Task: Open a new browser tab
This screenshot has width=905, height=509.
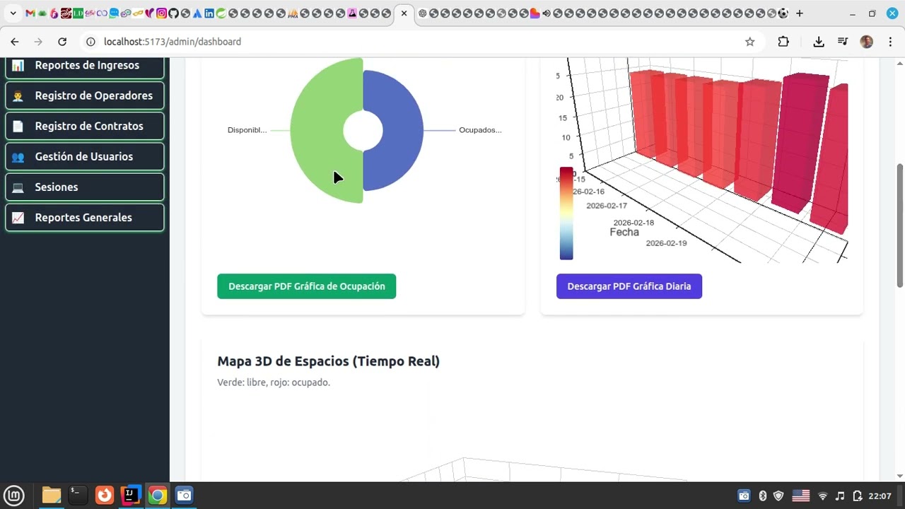Action: tap(800, 13)
